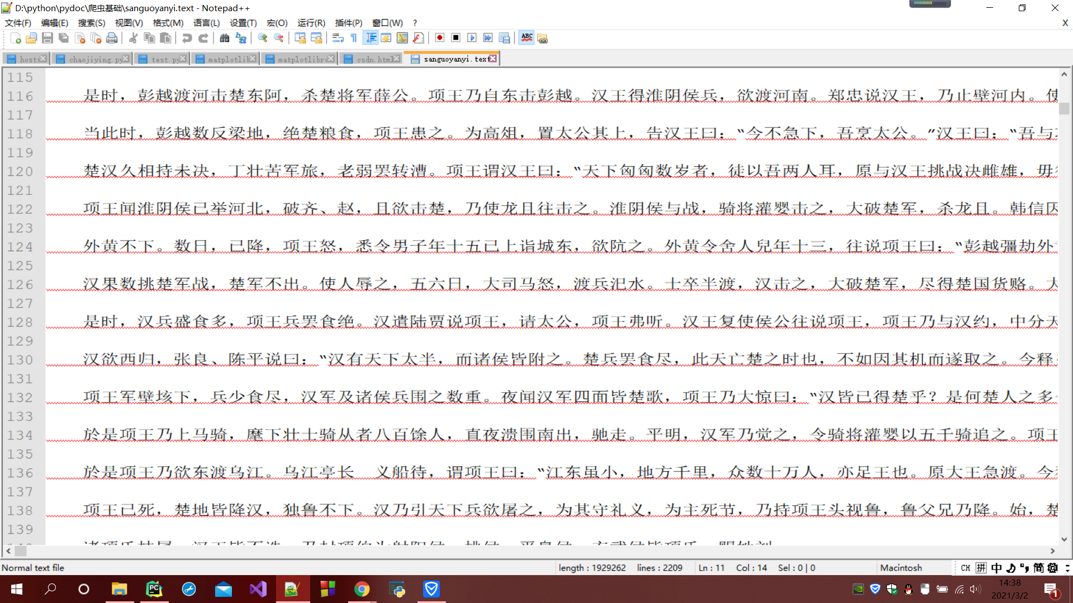The width and height of the screenshot is (1073, 603).
Task: Click the horizontal scrollbar thumb
Action: tap(21, 551)
